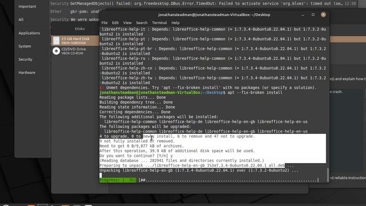Click the Disks window title
The height and width of the screenshot is (206, 366).
tap(79, 29)
